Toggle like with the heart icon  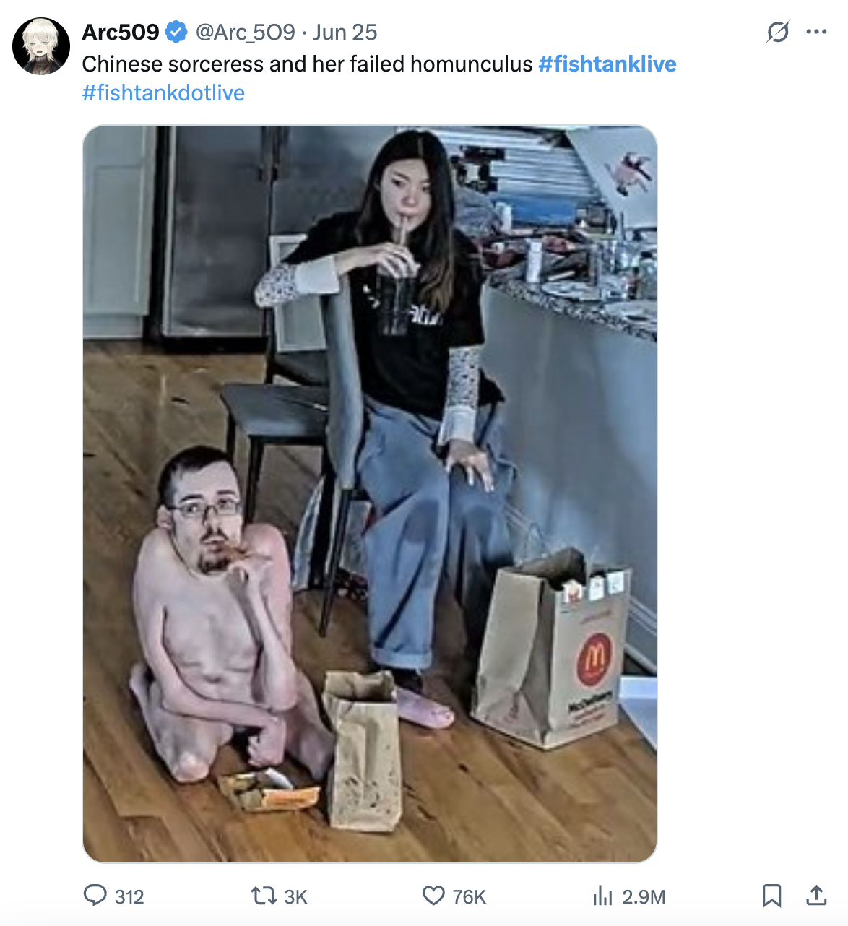click(x=433, y=896)
